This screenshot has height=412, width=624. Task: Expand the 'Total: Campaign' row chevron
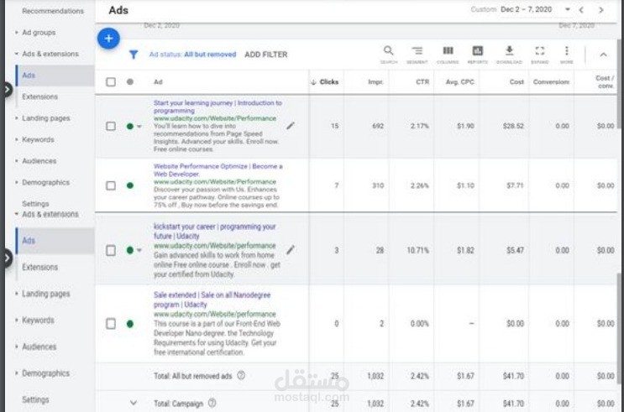point(134,403)
